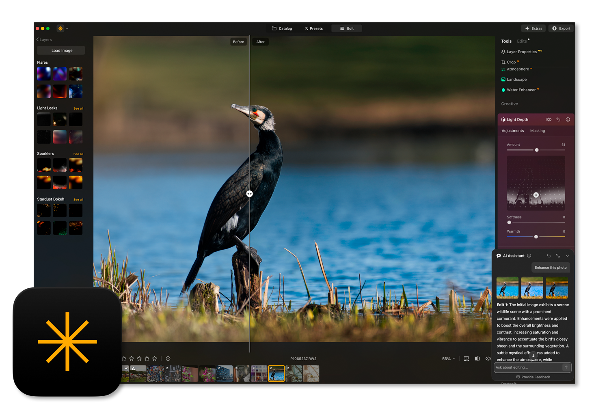Click the Crop tool icon
Screen dimensions: 609x406
[503, 62]
